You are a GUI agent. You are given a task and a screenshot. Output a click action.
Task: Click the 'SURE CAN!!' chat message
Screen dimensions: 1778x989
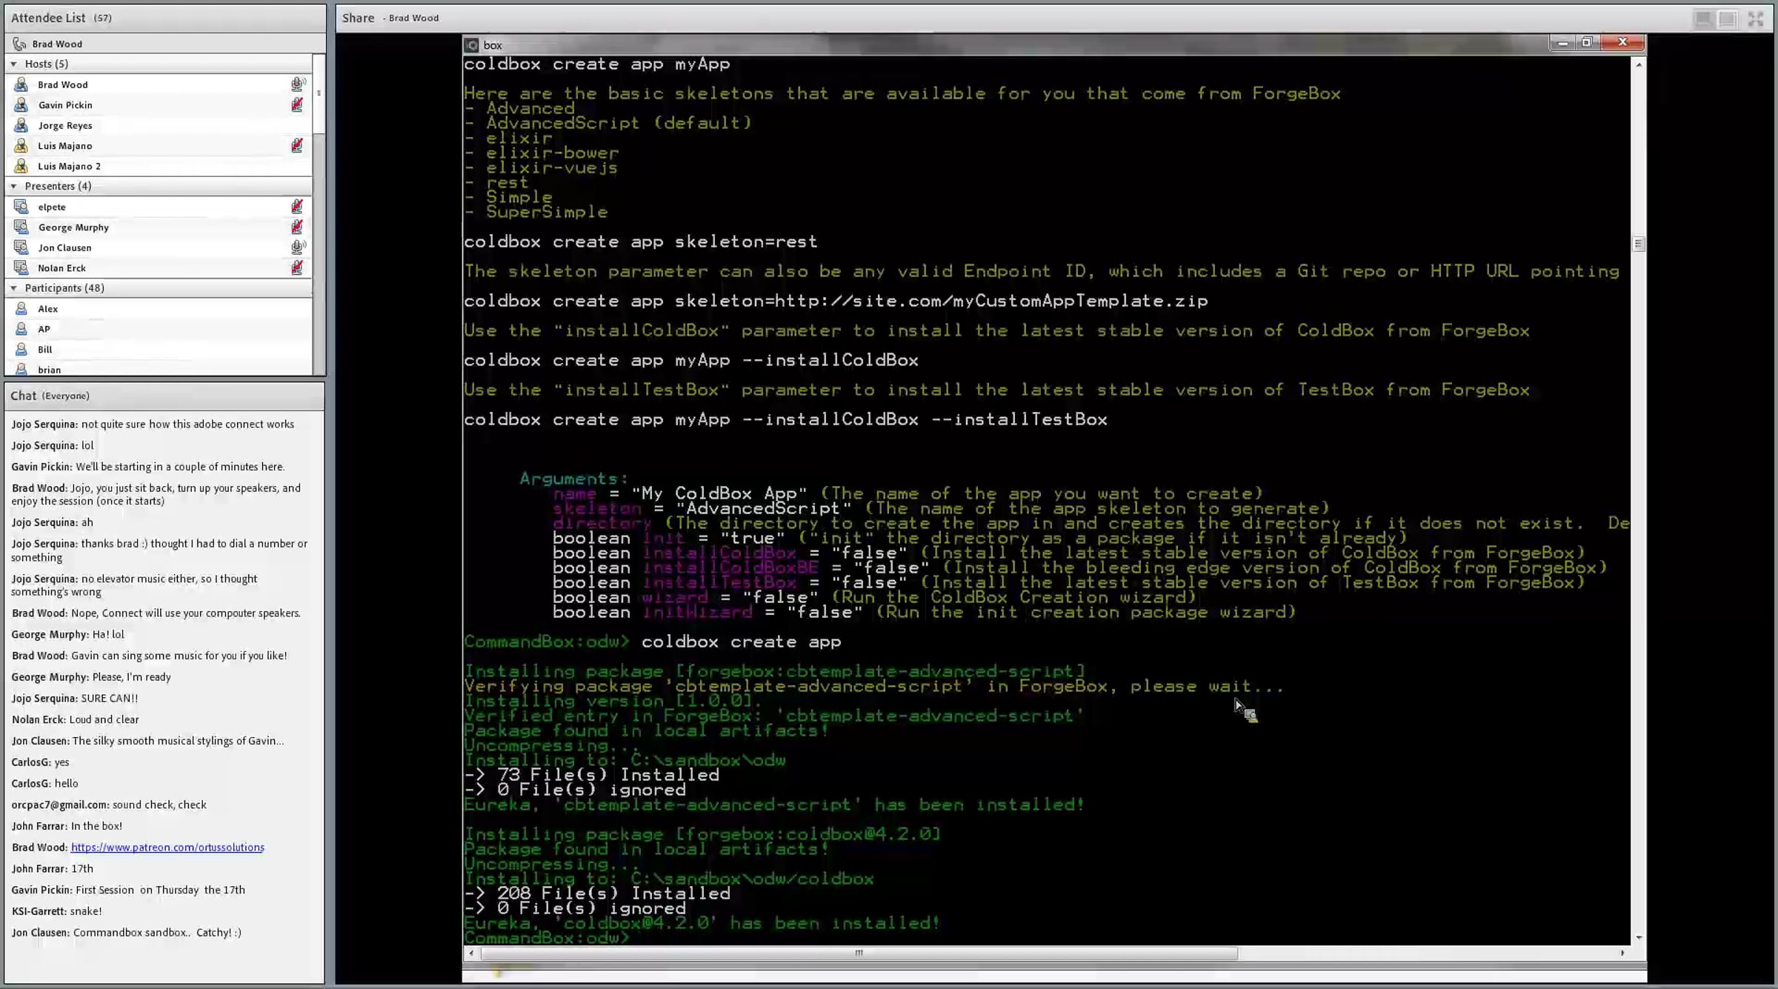[109, 698]
